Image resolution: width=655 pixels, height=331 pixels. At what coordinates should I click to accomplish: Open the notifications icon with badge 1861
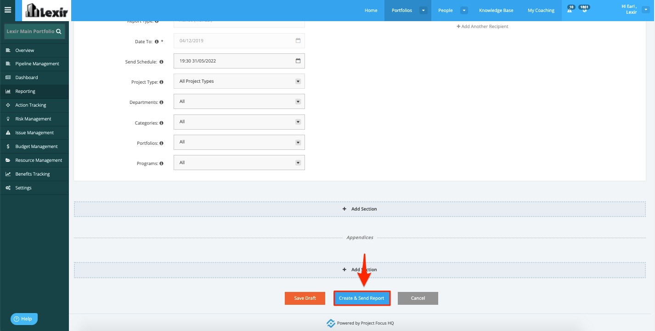(x=584, y=10)
